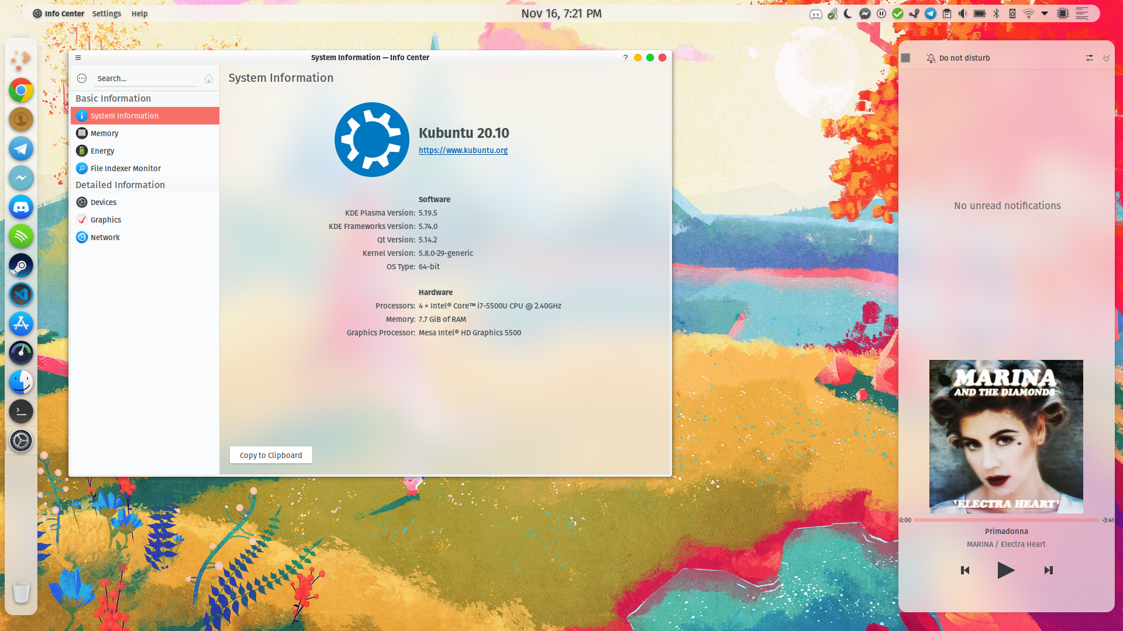Open the system monitor gauge in dock
Screen dimensions: 1123x631
tap(21, 353)
